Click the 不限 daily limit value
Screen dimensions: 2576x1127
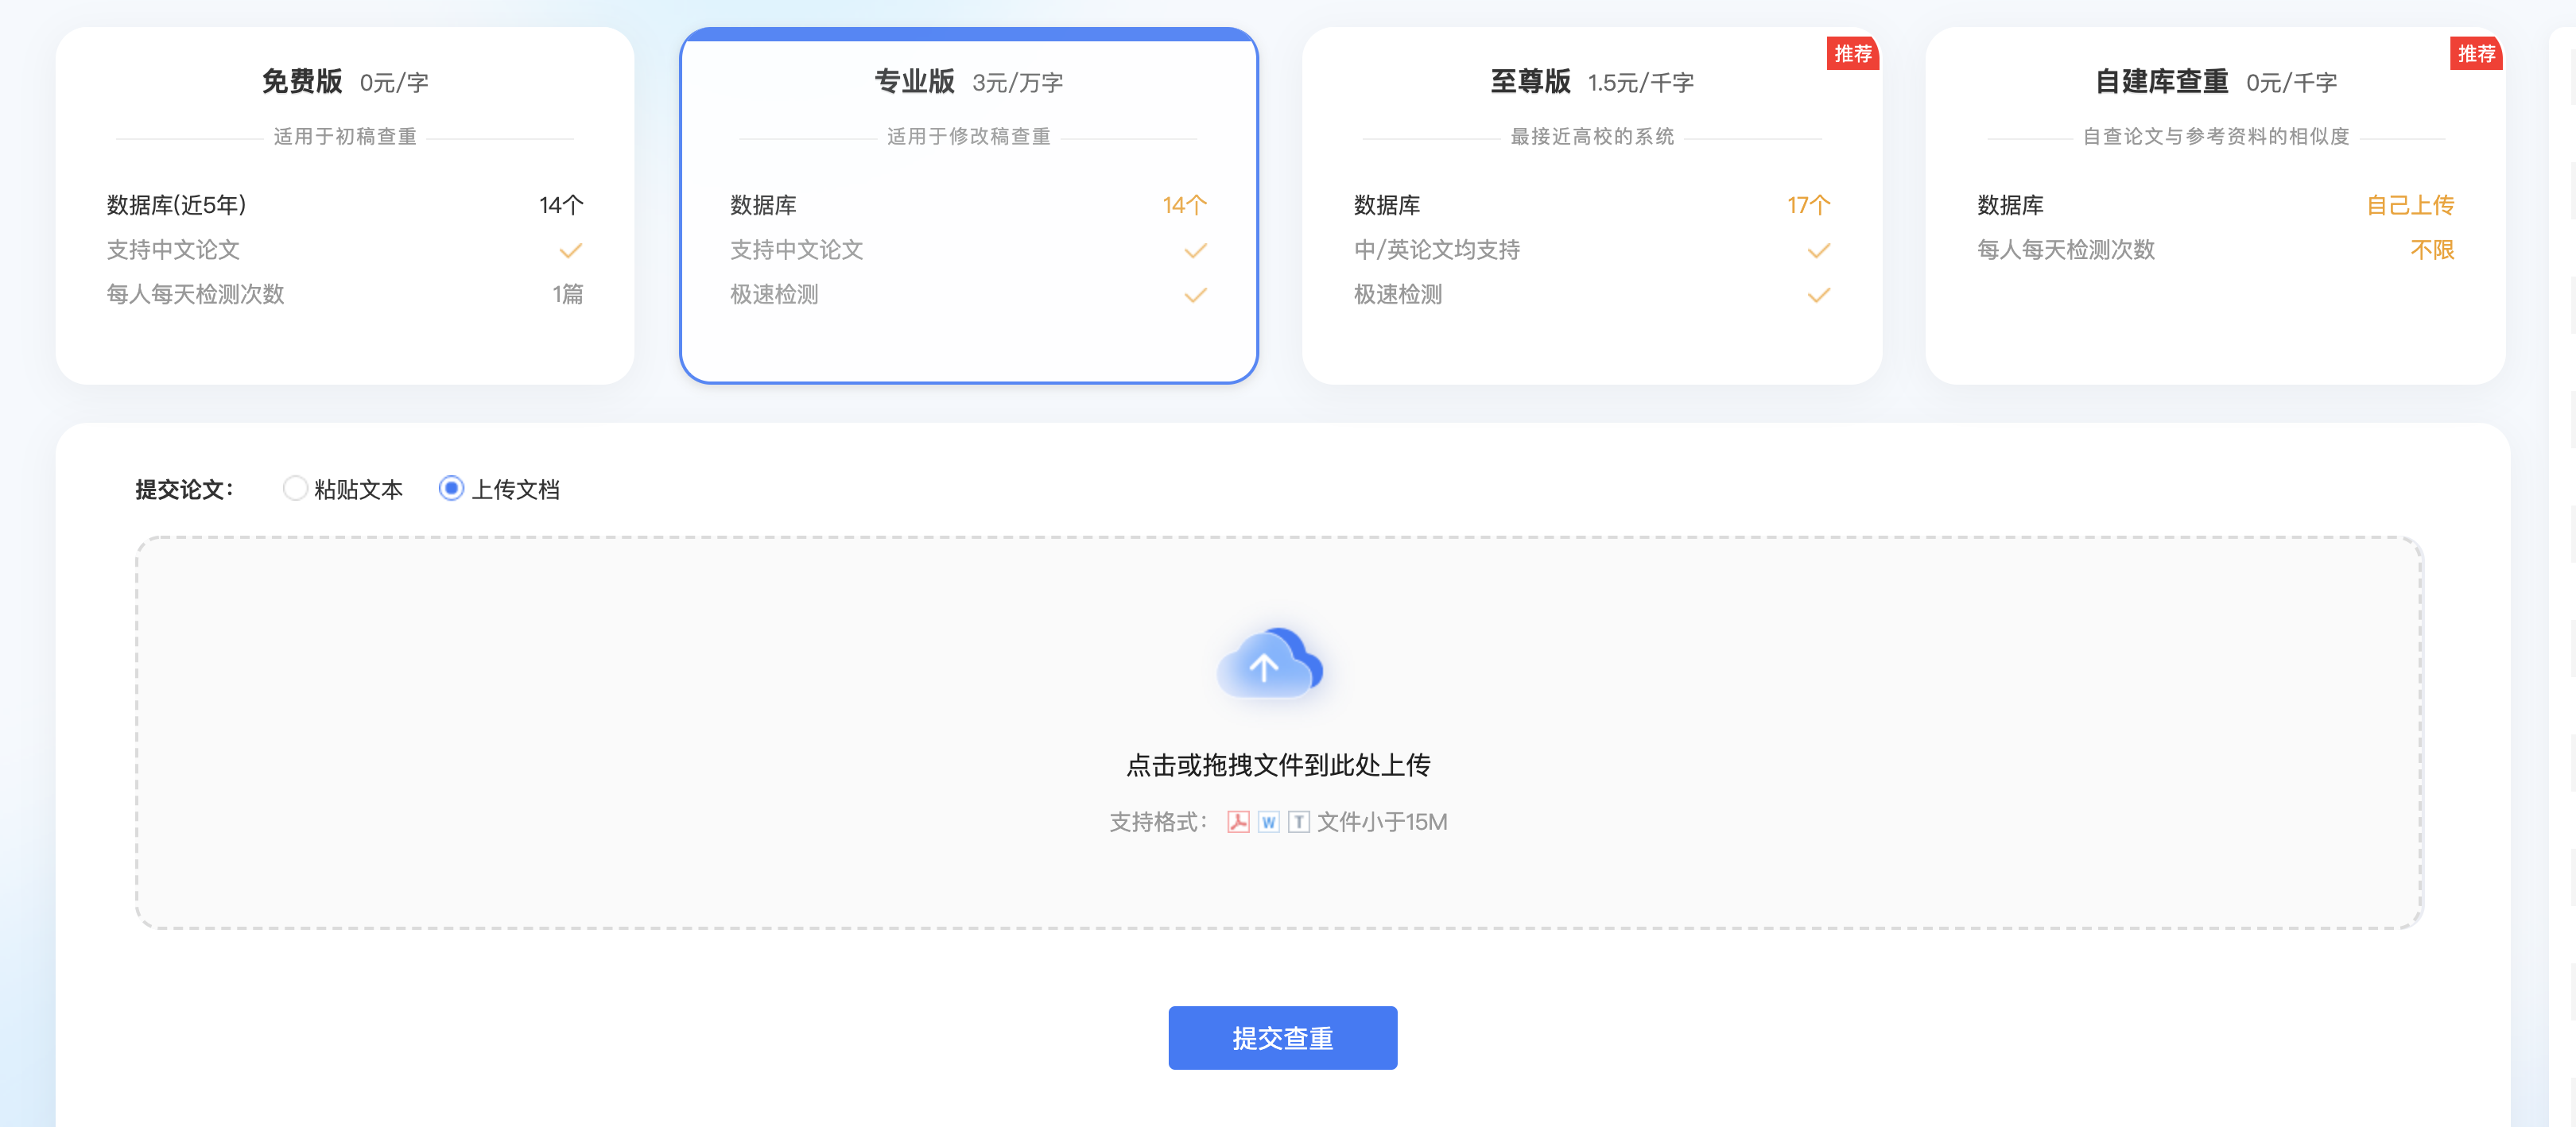2432,250
